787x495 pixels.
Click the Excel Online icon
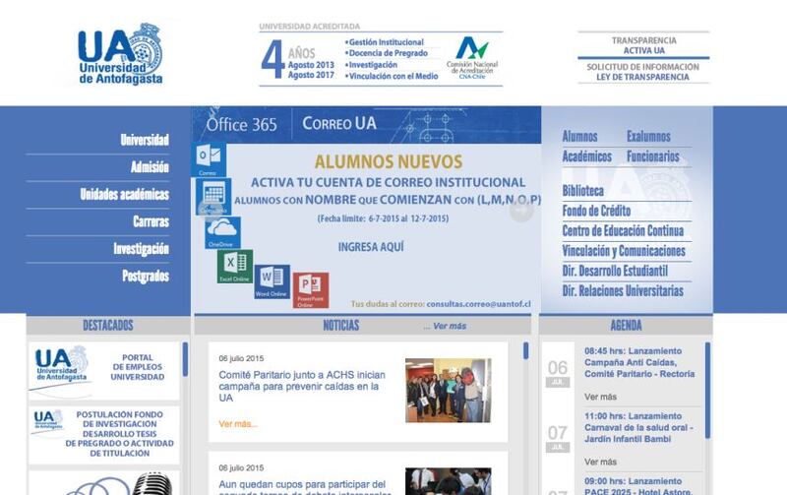(235, 267)
